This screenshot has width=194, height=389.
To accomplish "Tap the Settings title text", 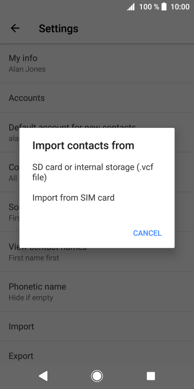I will click(58, 29).
